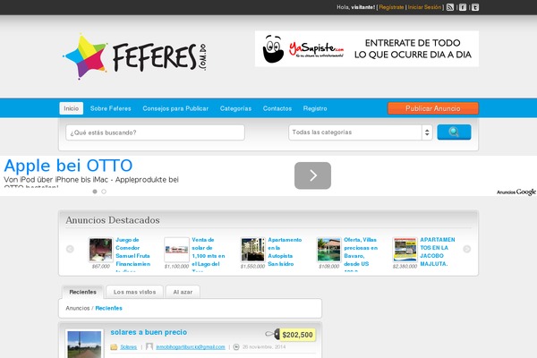Image resolution: width=537 pixels, height=358 pixels.
Task: Open Apartamento en la Autopista ad link
Action: click(285, 251)
